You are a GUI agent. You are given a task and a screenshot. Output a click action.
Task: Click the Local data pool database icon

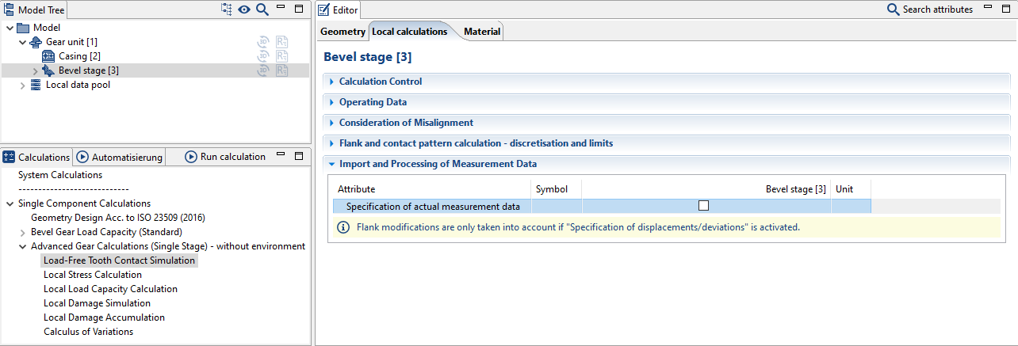click(35, 85)
